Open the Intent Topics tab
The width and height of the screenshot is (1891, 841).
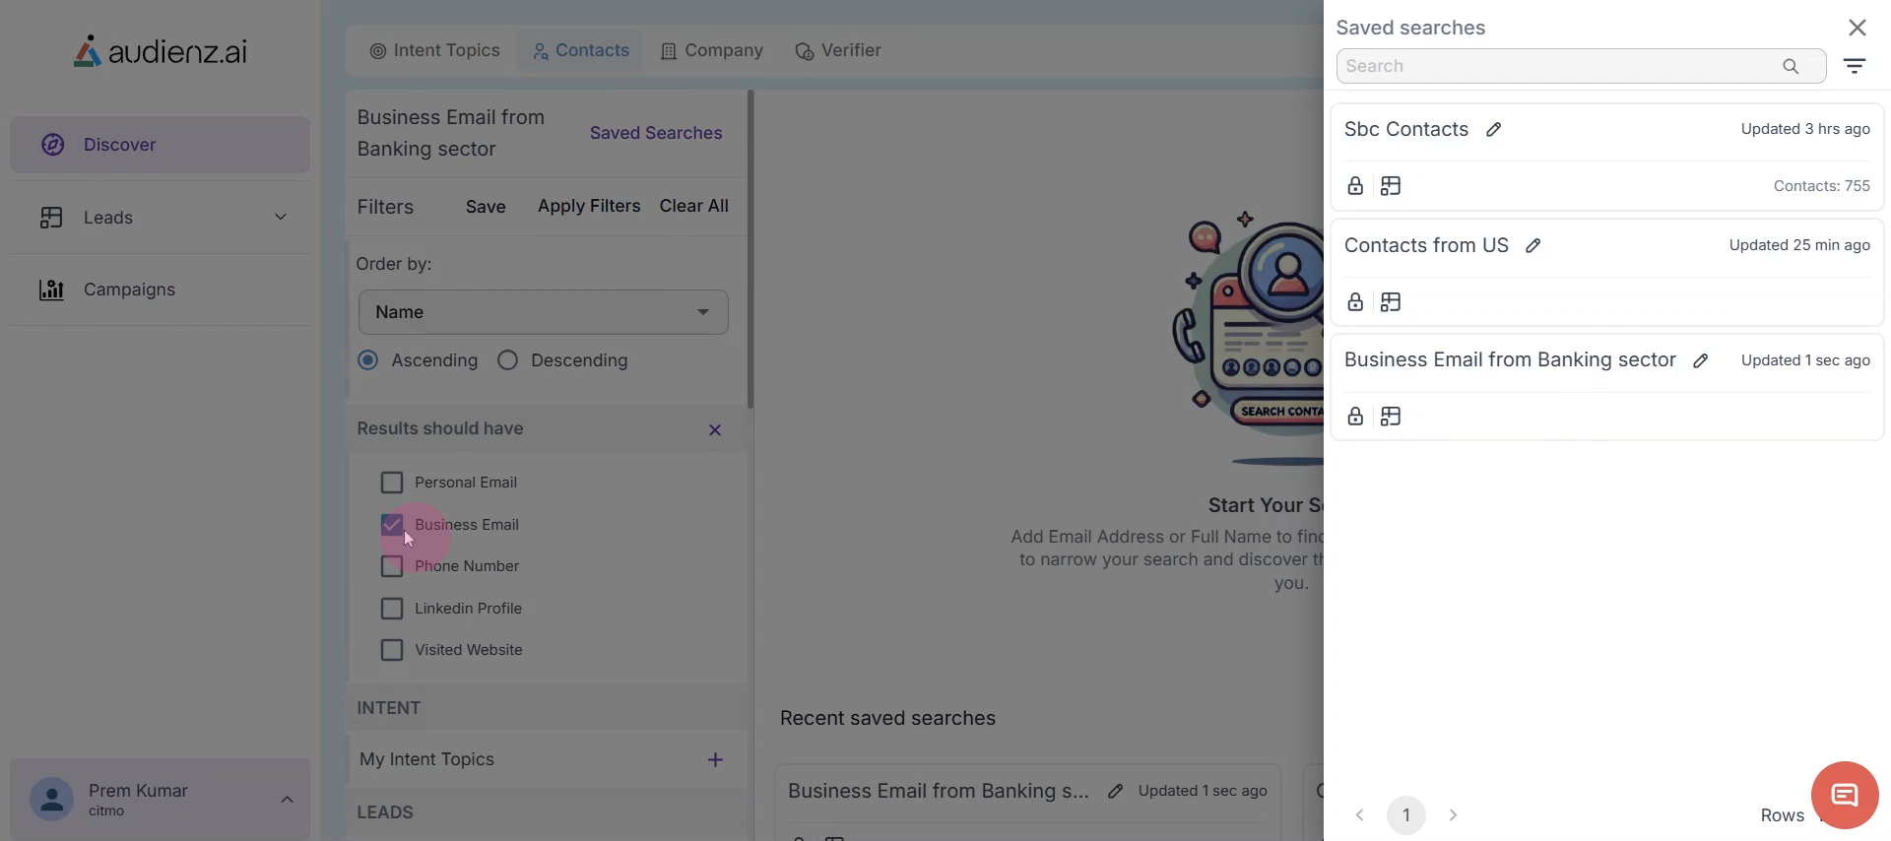pos(434,51)
